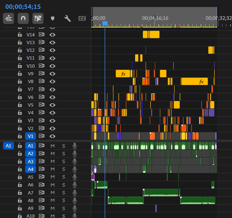Click the blue playhead marker

click(x=105, y=23)
